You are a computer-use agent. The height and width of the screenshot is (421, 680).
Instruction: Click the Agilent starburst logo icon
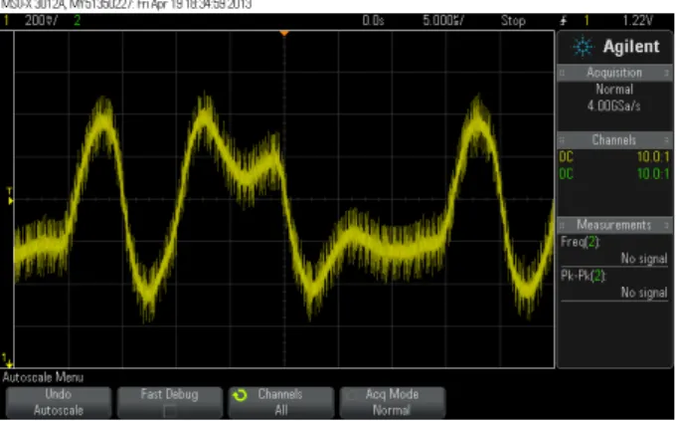point(583,46)
